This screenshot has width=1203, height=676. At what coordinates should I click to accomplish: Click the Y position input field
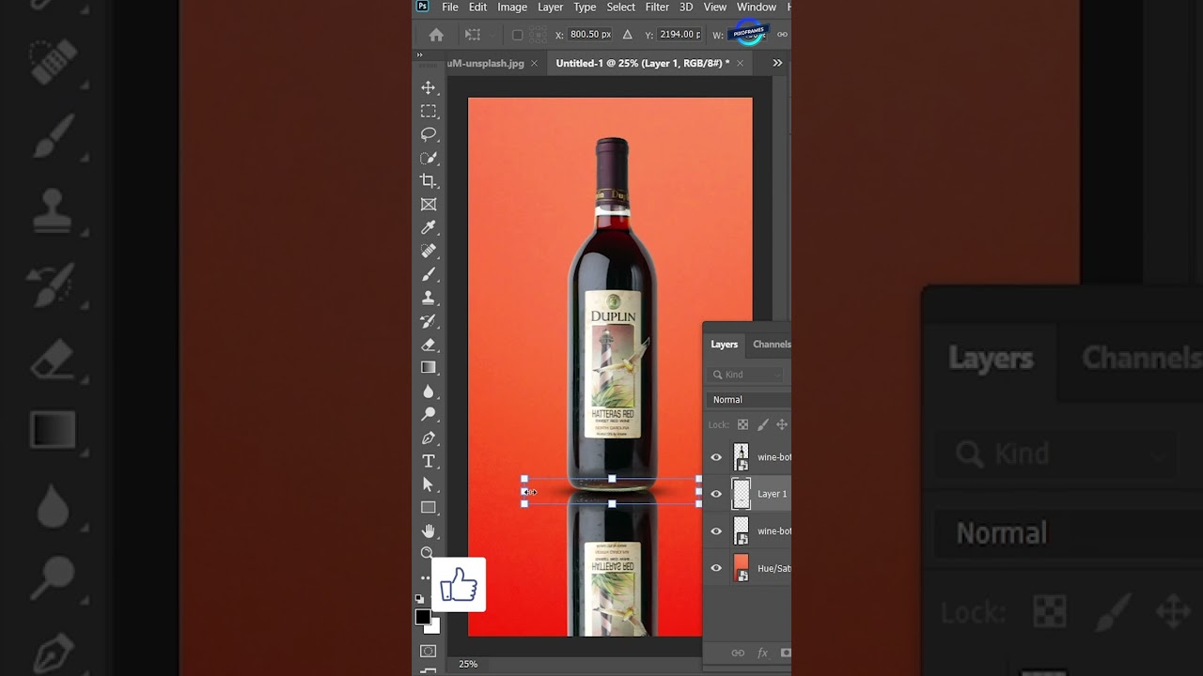pyautogui.click(x=680, y=35)
